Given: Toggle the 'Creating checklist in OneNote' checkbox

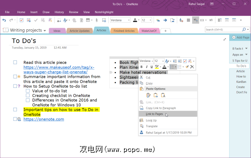Looking at the screenshot, I should pyautogui.click(x=28, y=96).
